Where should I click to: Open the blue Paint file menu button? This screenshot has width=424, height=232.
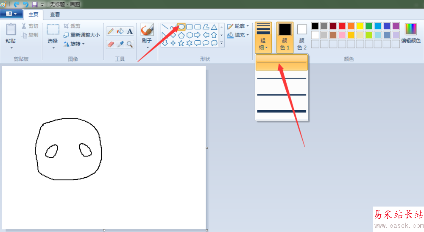pos(11,14)
